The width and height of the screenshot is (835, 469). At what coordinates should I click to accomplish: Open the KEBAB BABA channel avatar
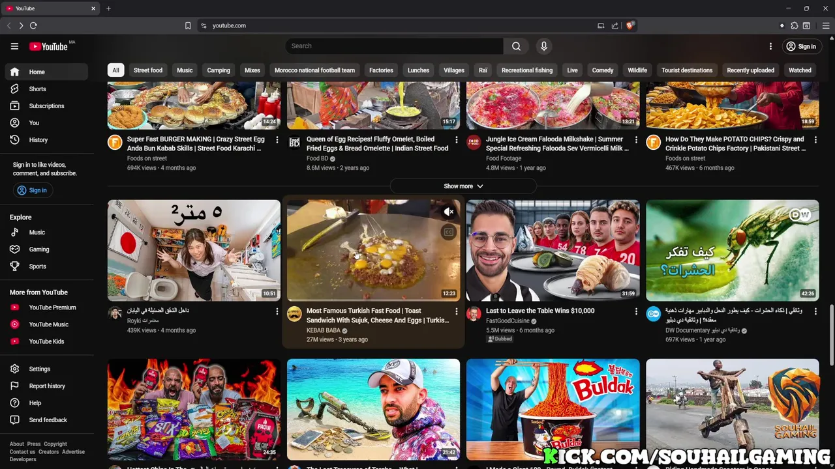[x=294, y=314]
